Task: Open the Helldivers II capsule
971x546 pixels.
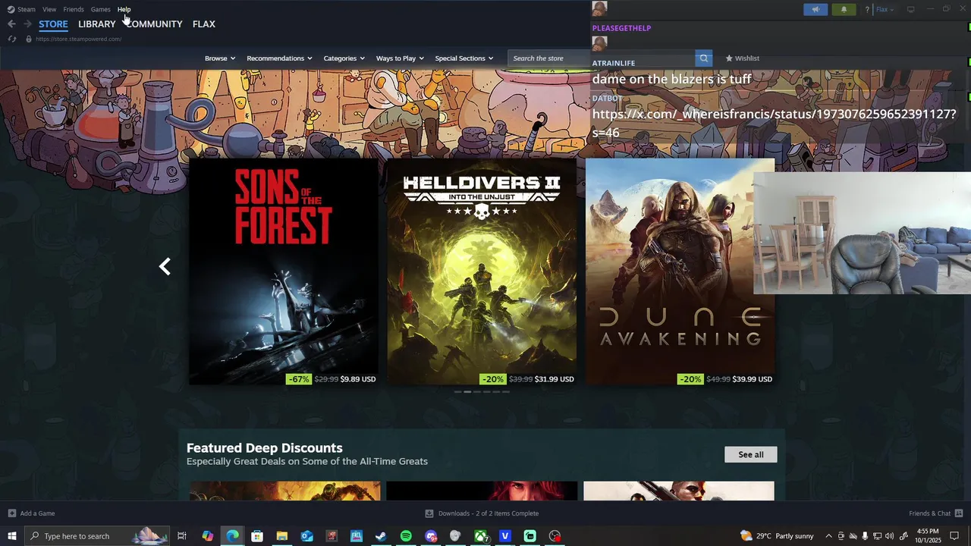Action: [x=482, y=271]
